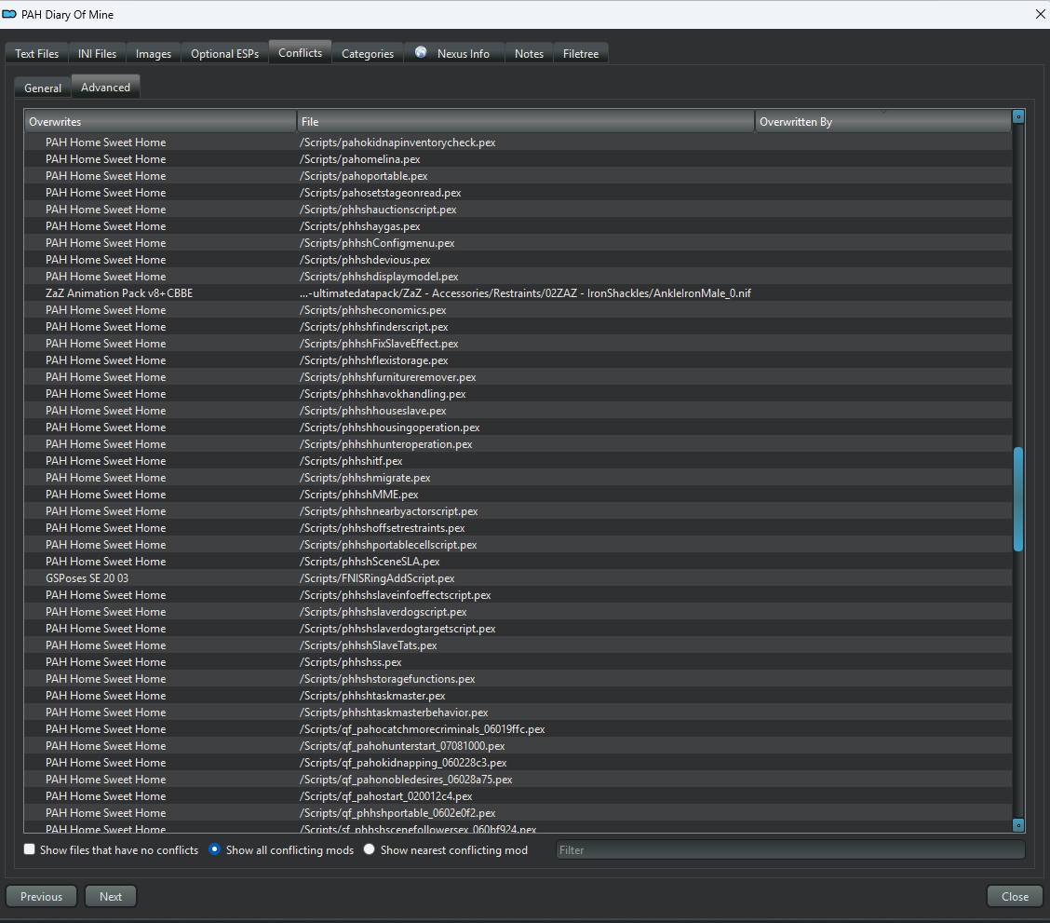Select the Conflicts tab

click(x=300, y=52)
